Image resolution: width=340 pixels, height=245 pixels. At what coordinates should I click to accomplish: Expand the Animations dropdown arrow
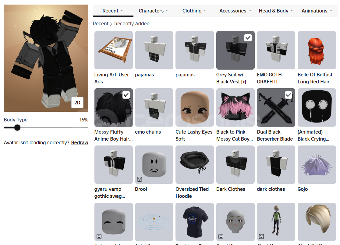click(x=331, y=11)
